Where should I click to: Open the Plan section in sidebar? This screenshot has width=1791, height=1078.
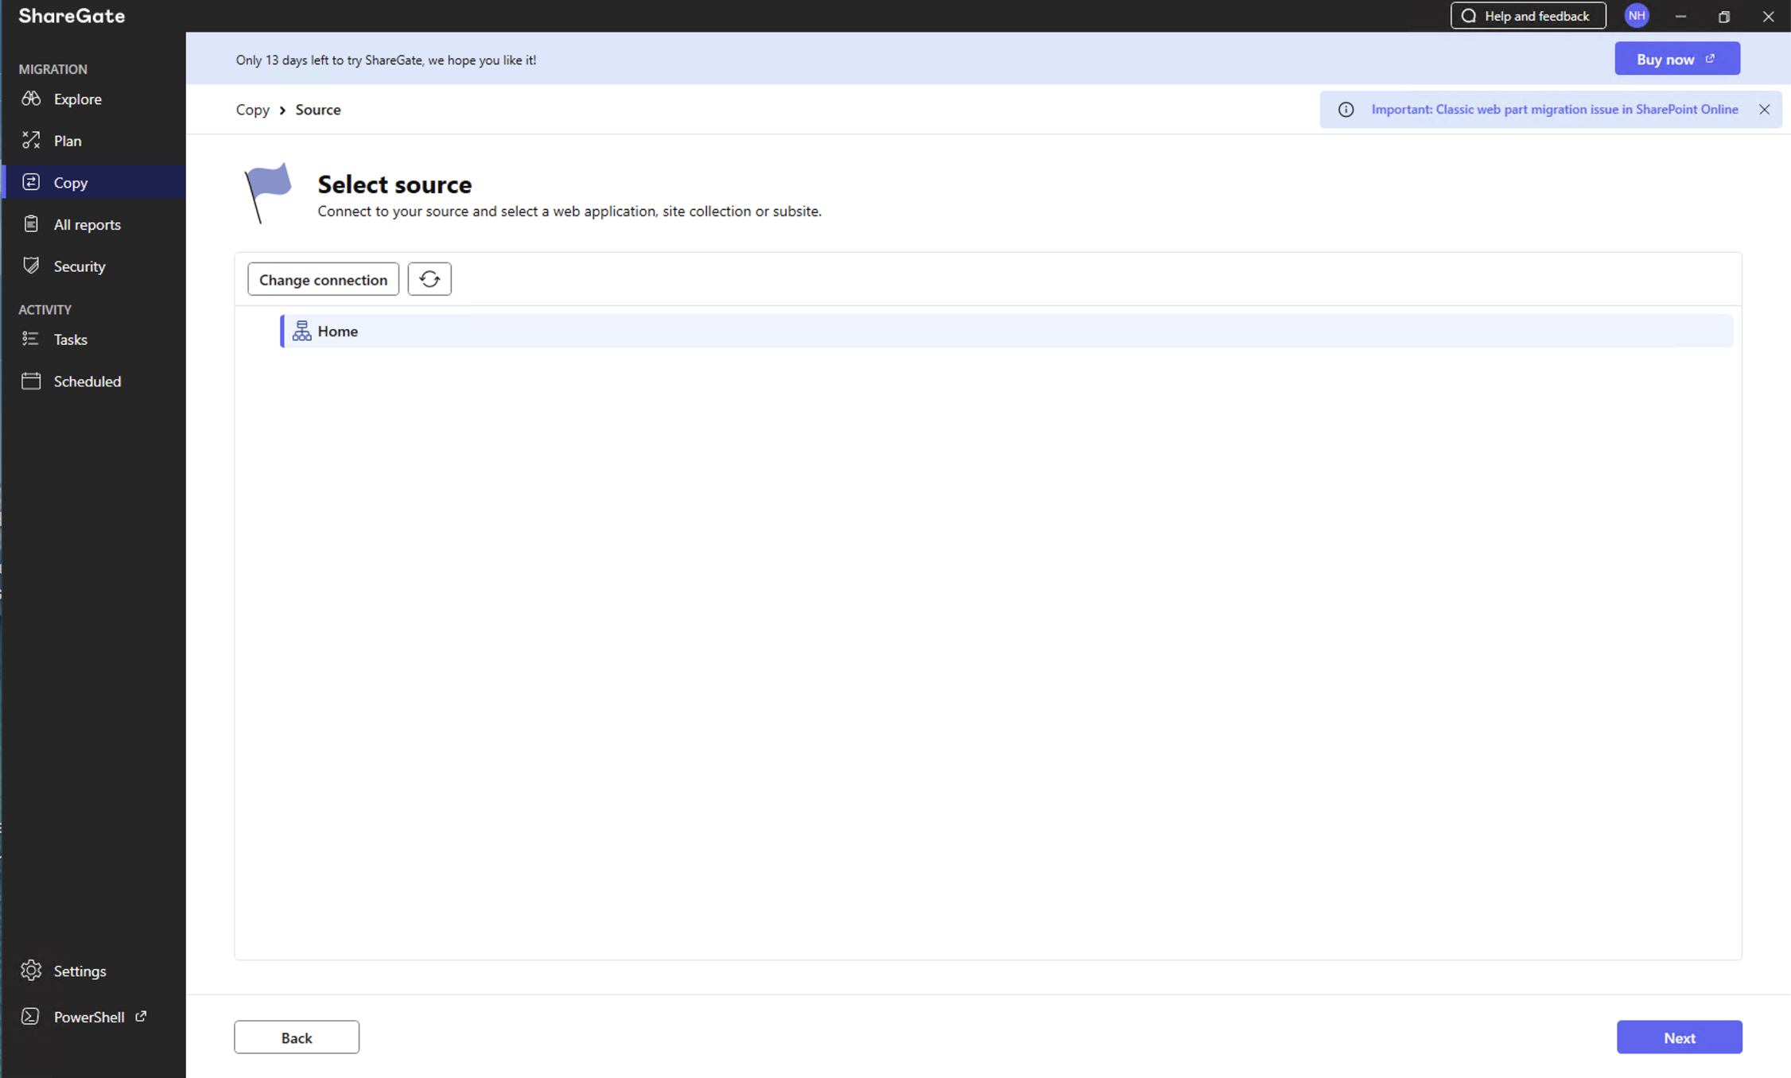94,141
